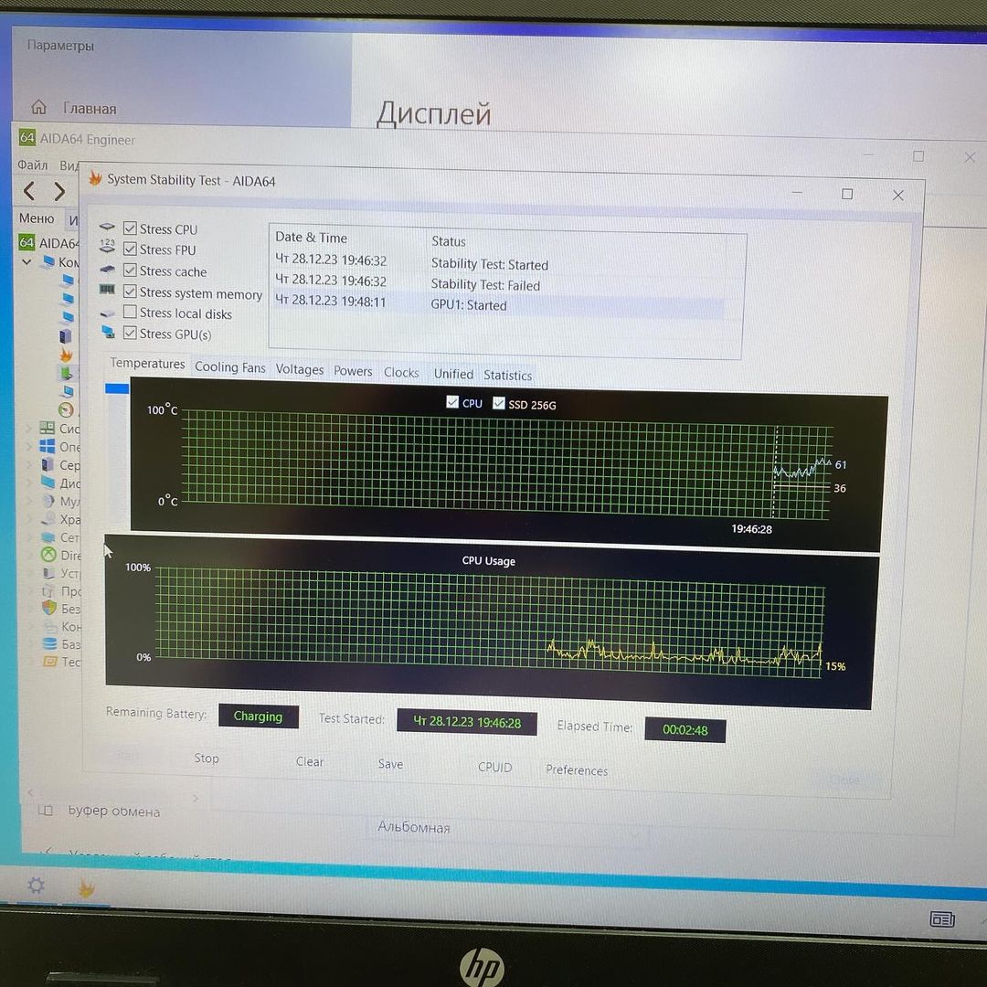
Task: Switch to the Clocks tab
Action: [x=401, y=373]
